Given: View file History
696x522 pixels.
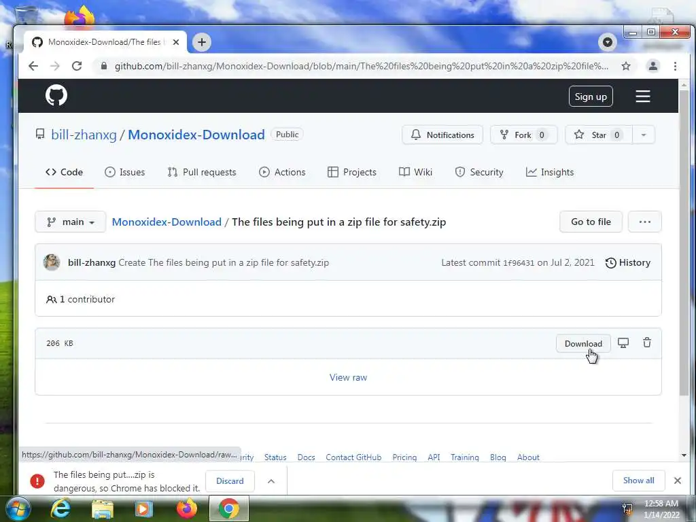Looking at the screenshot, I should [x=628, y=262].
